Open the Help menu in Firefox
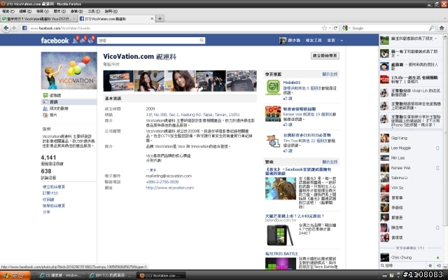Screen dimensions: 448x280 pos(111,11)
